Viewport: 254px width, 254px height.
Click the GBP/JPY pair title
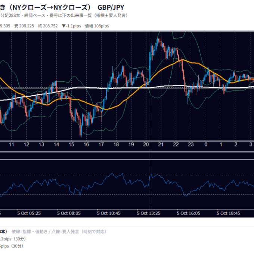click(x=111, y=7)
